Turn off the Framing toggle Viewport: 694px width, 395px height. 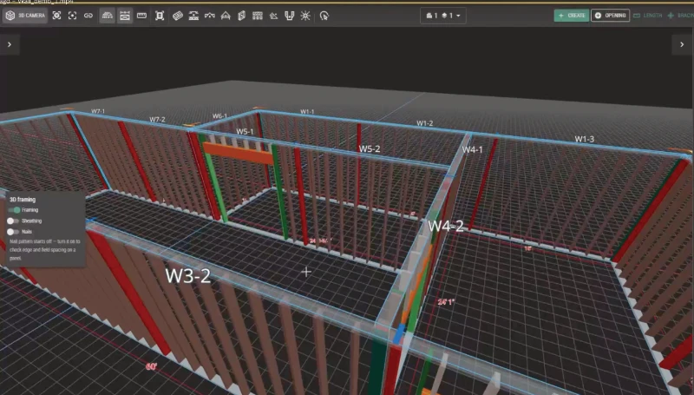(x=14, y=210)
